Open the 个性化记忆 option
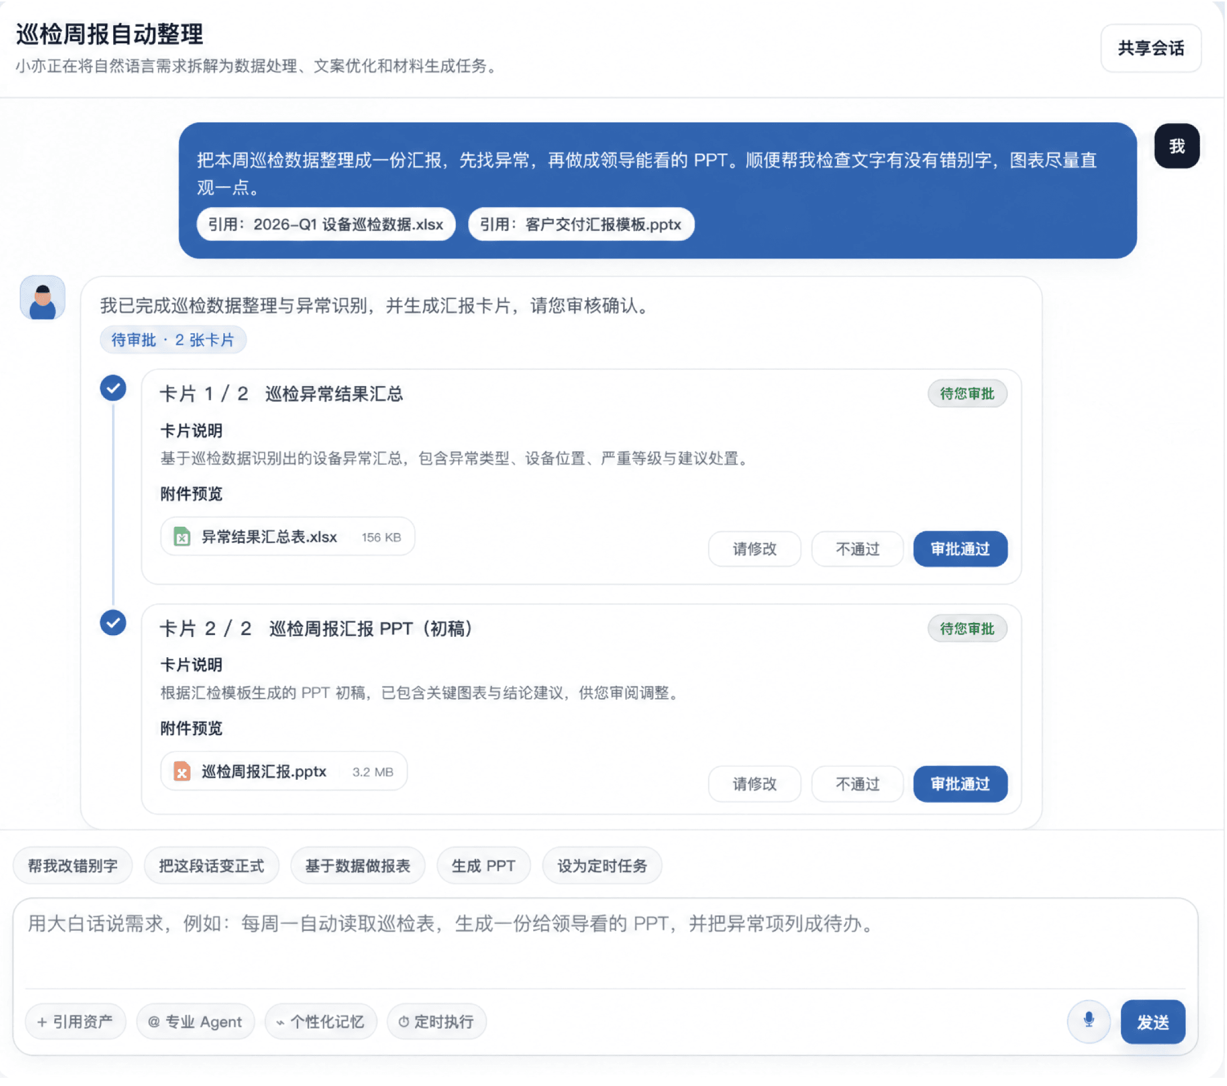The image size is (1227, 1086). pos(321,1021)
